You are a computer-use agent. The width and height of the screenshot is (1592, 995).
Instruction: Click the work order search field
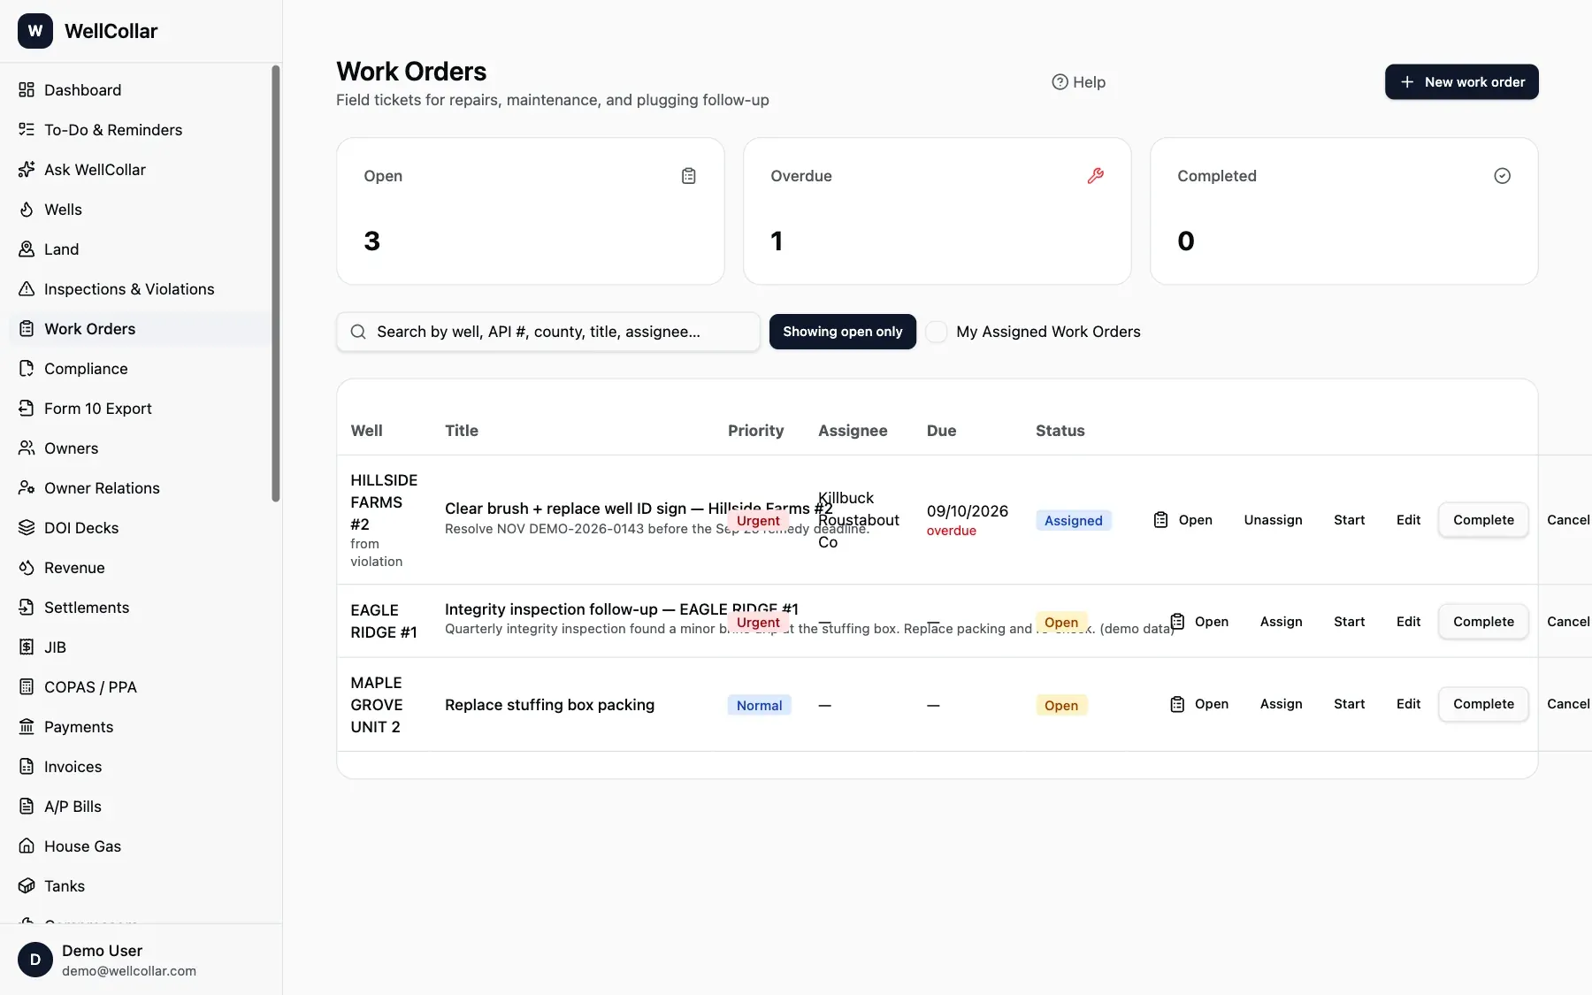(x=548, y=332)
